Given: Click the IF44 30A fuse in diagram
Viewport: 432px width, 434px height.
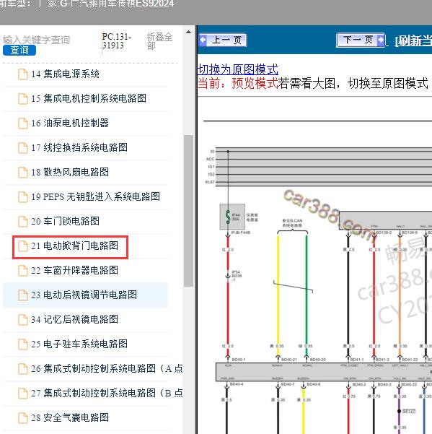Looking at the screenshot, I should click(x=232, y=217).
